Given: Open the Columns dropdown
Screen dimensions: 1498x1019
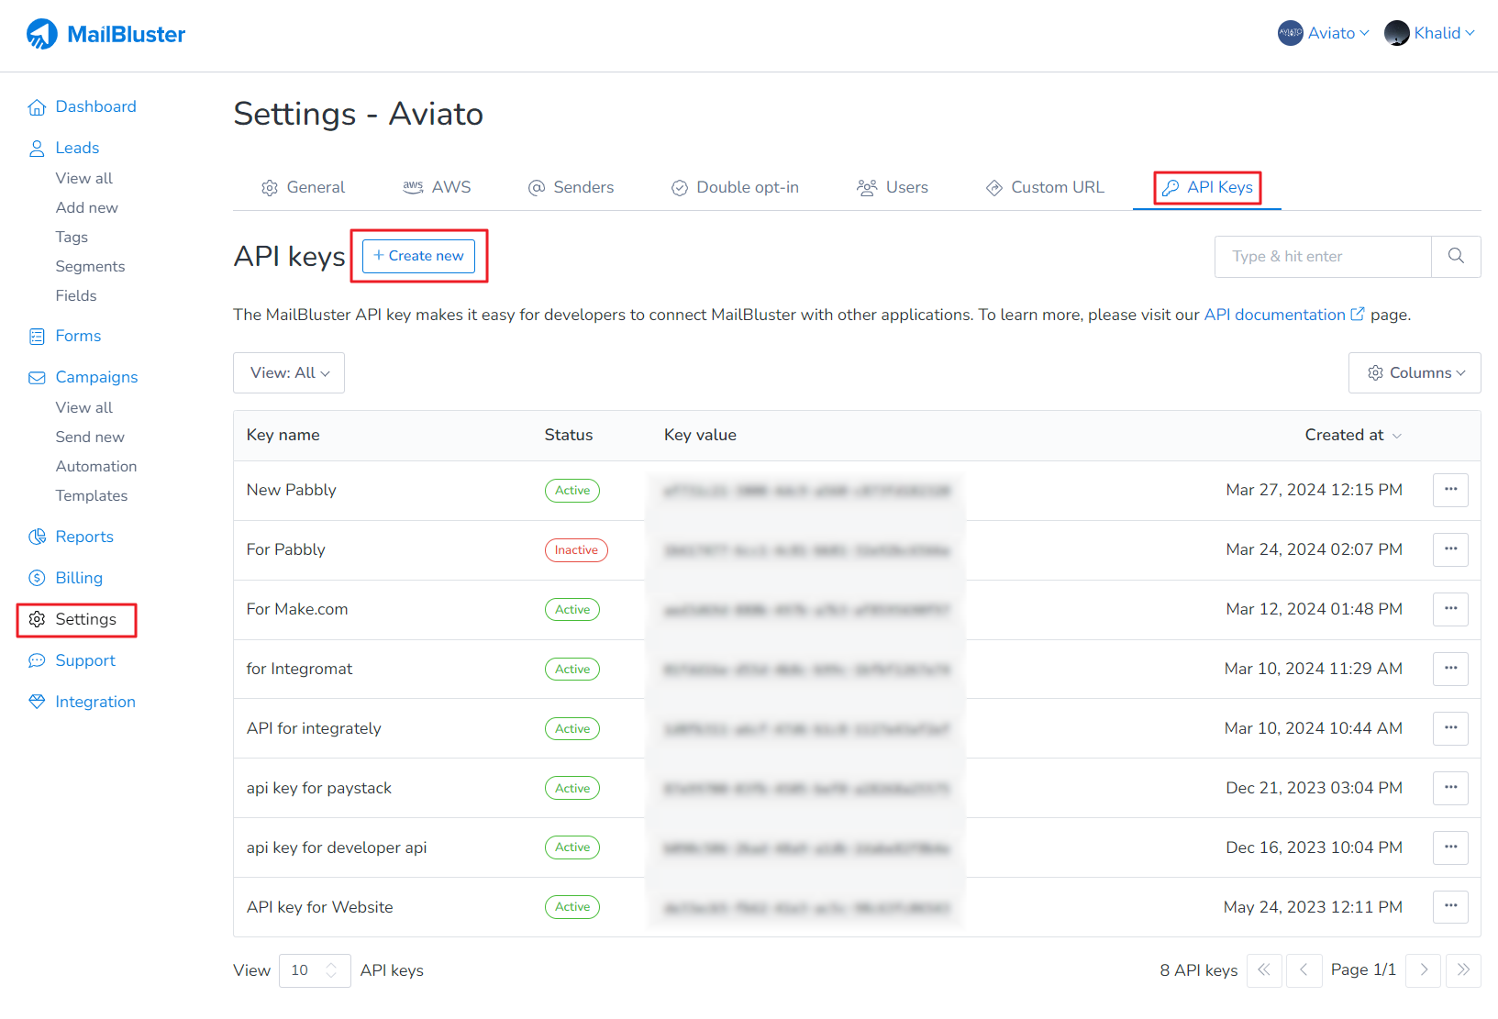Looking at the screenshot, I should (x=1415, y=372).
